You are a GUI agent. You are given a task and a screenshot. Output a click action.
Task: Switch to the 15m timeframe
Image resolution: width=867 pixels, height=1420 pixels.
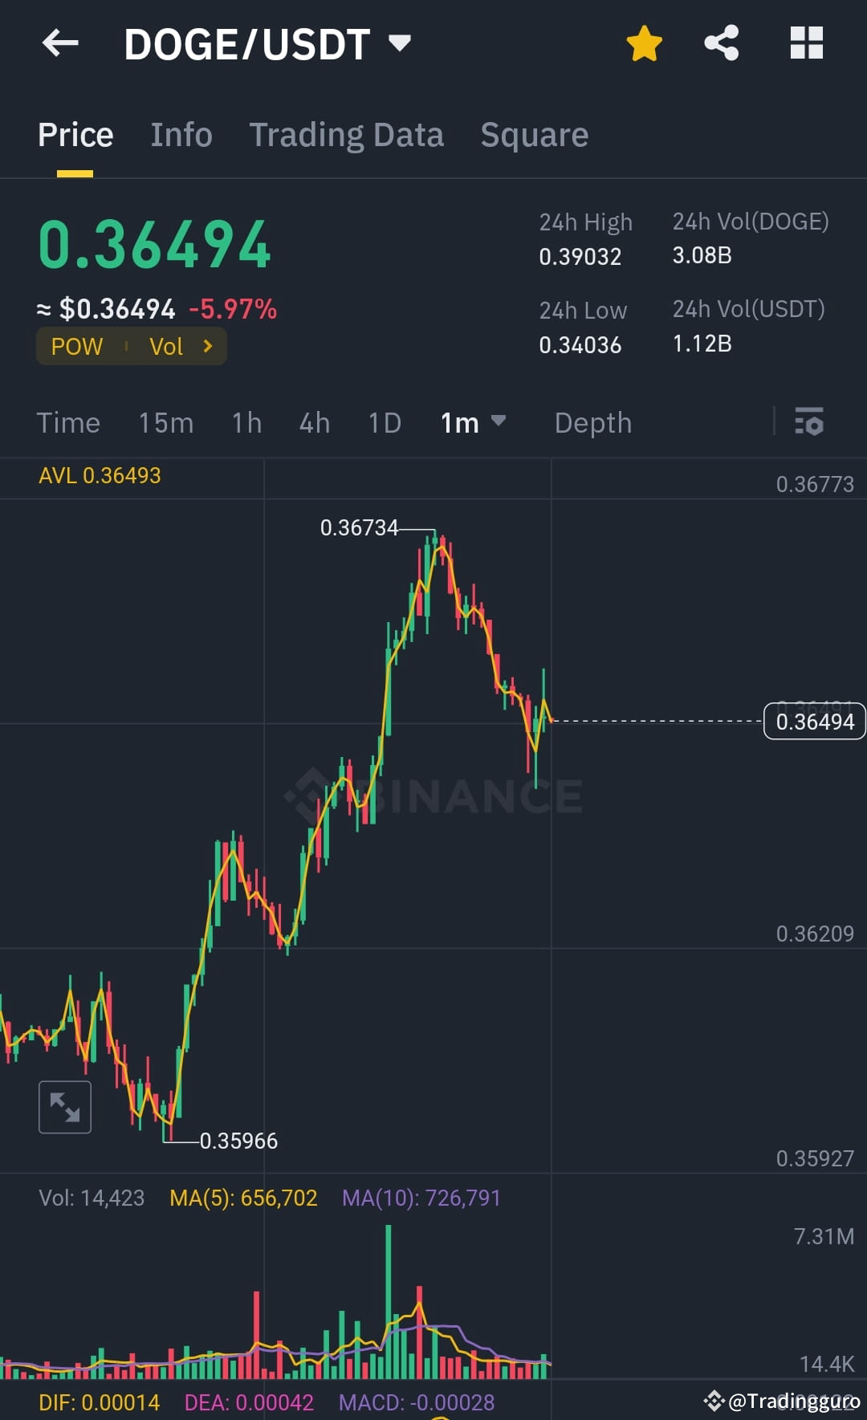[x=165, y=422]
